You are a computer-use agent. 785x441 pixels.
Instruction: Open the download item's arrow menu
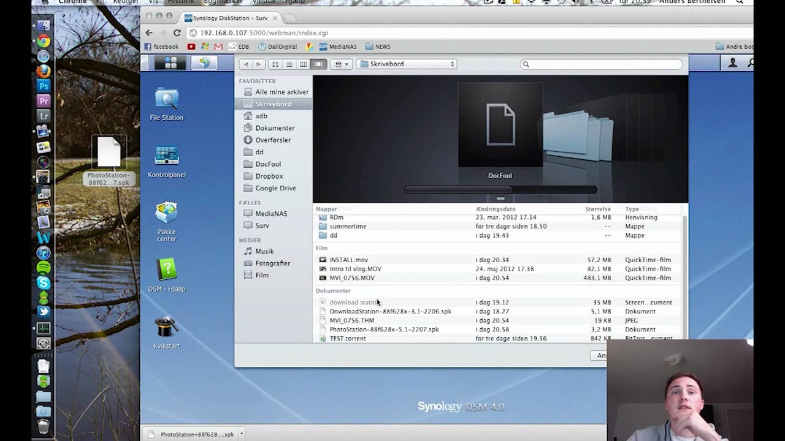click(242, 434)
